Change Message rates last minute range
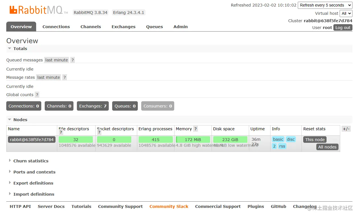The image size is (359, 217). coord(49,77)
